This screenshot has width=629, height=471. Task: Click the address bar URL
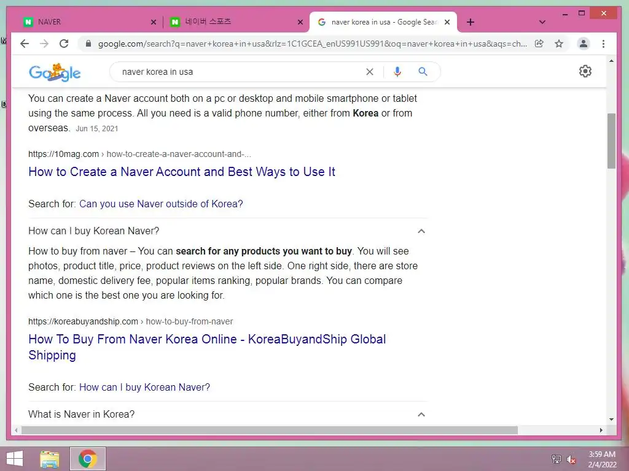[x=313, y=44]
